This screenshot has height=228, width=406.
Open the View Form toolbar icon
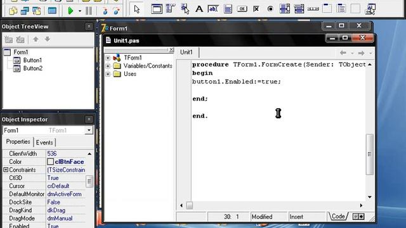[x=25, y=11]
